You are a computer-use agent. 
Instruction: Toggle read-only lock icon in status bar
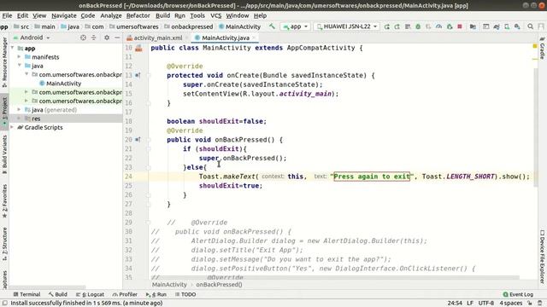[530, 304]
